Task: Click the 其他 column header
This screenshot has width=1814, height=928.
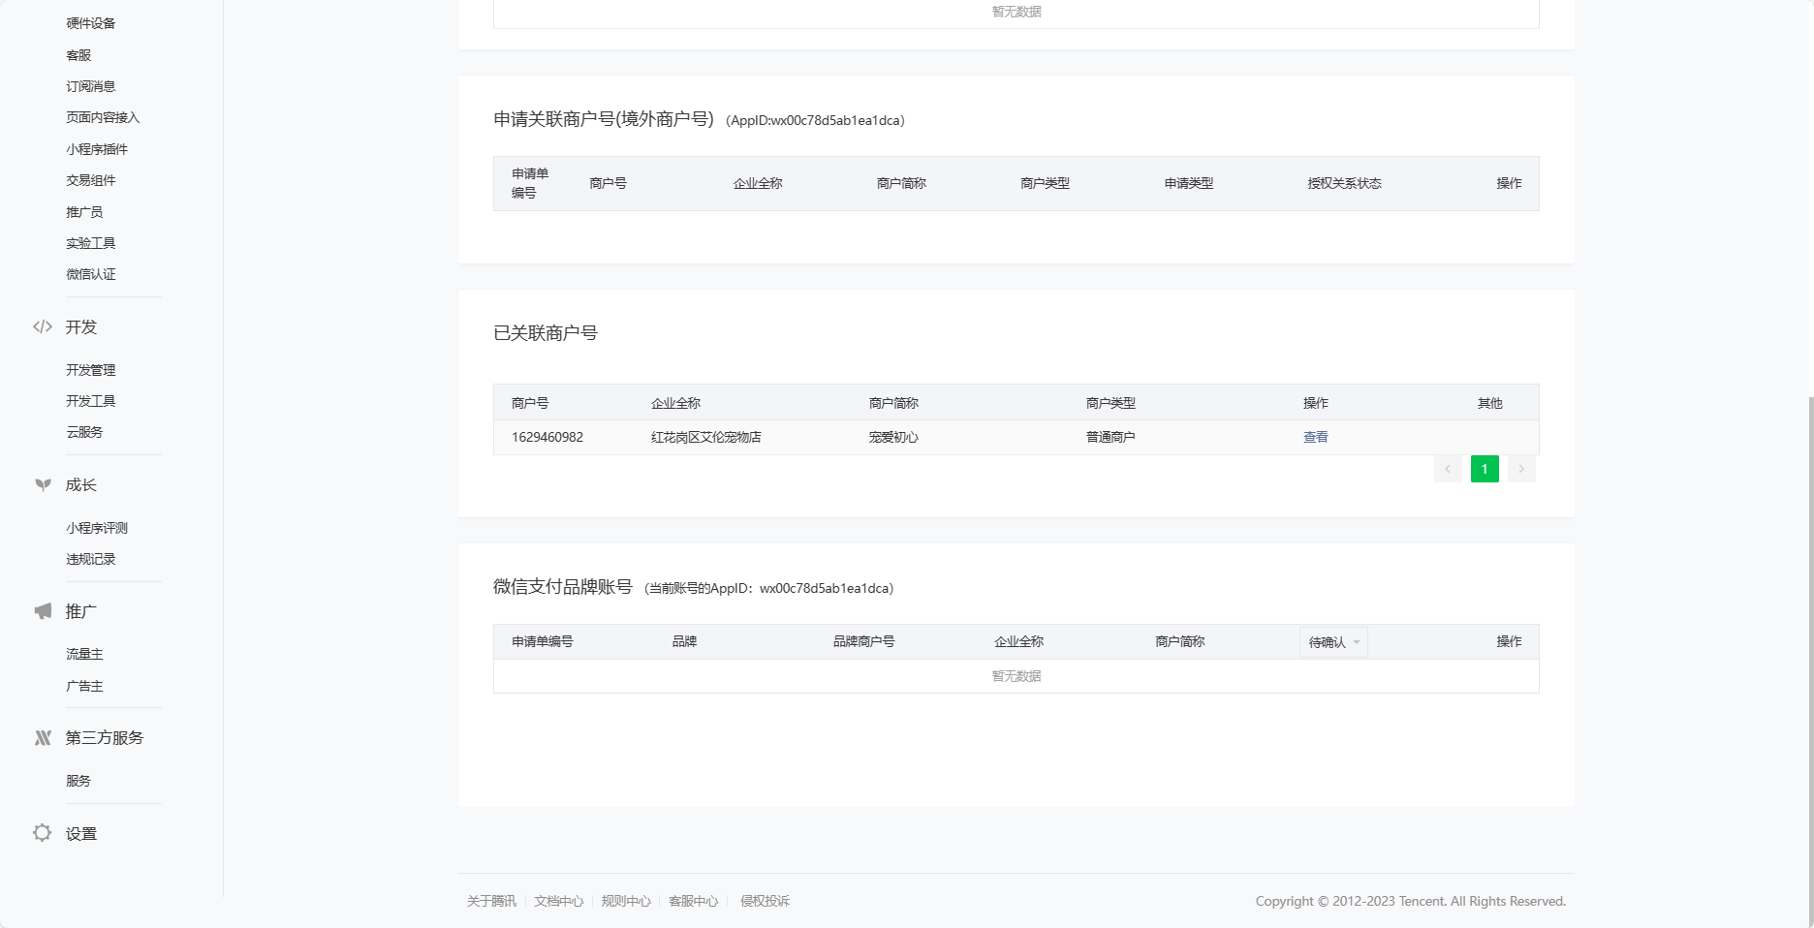Action: 1490,403
